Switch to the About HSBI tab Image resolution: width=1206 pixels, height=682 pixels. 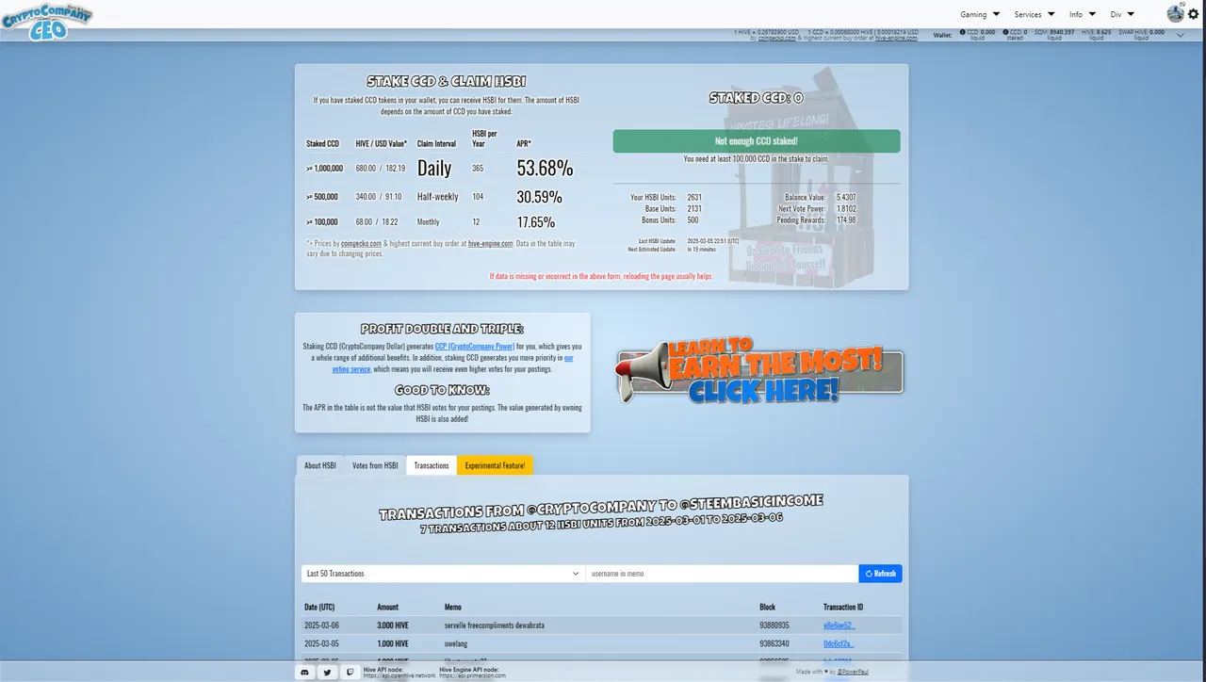coord(320,465)
